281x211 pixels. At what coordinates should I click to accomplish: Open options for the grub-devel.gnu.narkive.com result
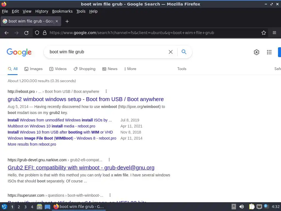(x=109, y=160)
